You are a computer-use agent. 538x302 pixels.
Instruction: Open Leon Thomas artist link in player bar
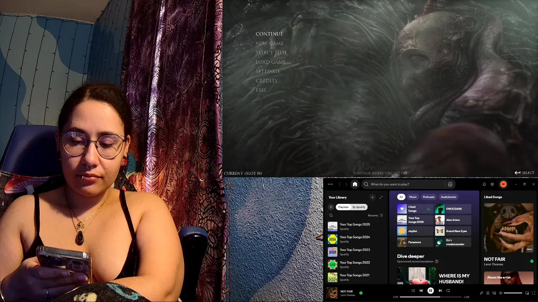pyautogui.click(x=348, y=295)
